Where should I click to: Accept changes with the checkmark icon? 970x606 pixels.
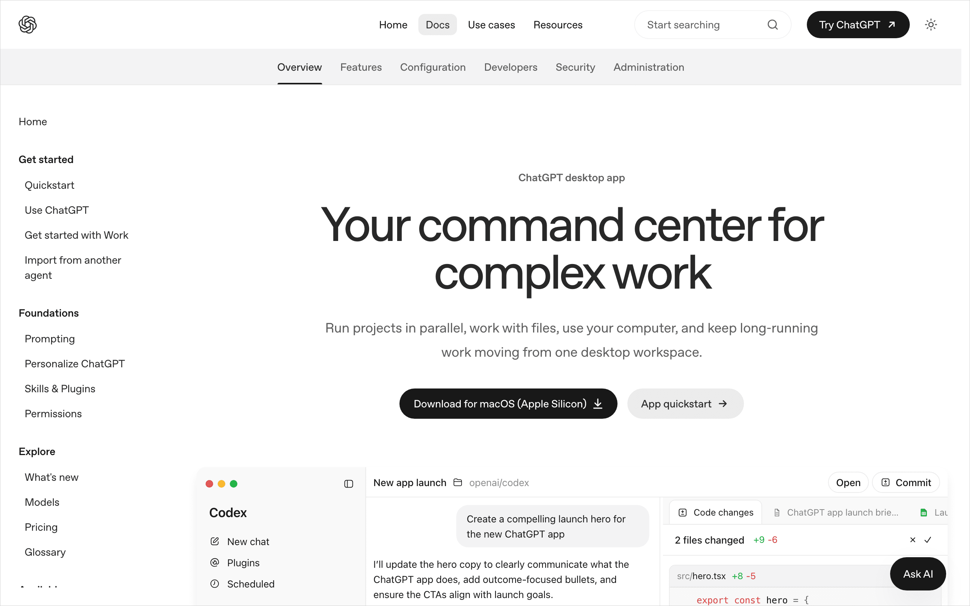(x=928, y=540)
